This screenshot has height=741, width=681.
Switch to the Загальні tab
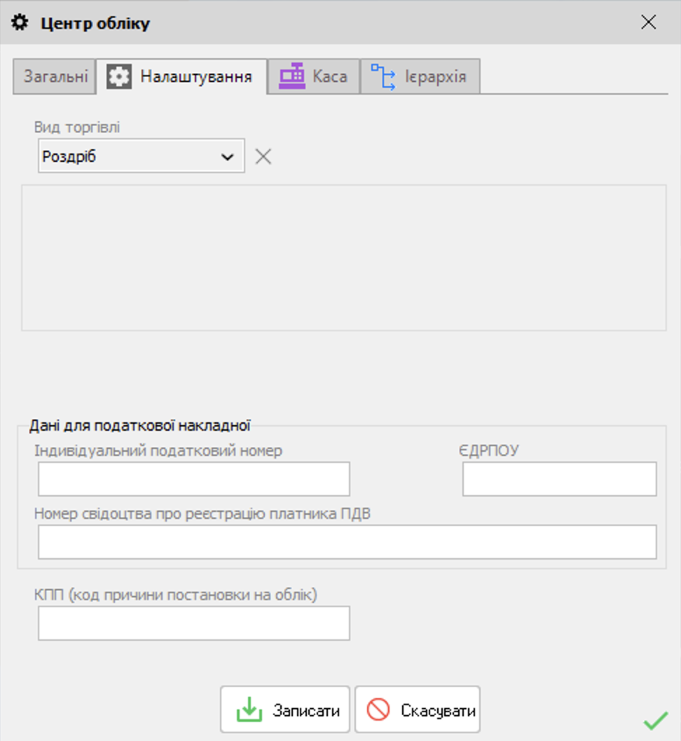pos(55,76)
